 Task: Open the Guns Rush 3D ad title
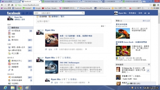[x=131, y=43]
